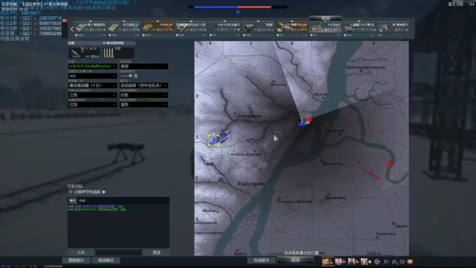
Task: Select the second tank vehicle slot
Action: [x=124, y=27]
